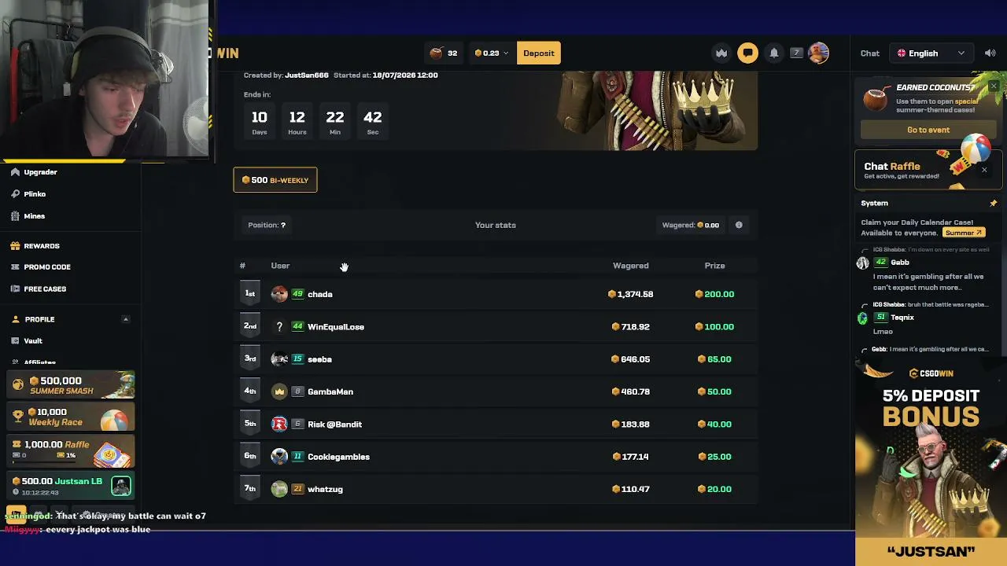The width and height of the screenshot is (1007, 566).
Task: Click the 200.00 prize value
Action: (714, 295)
